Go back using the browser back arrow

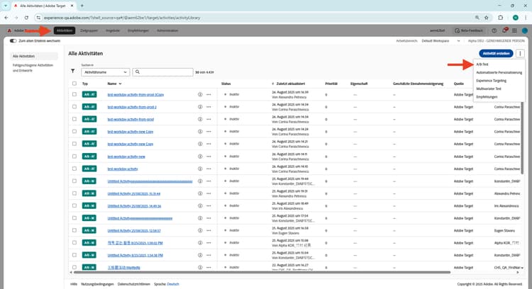[x=6, y=18]
